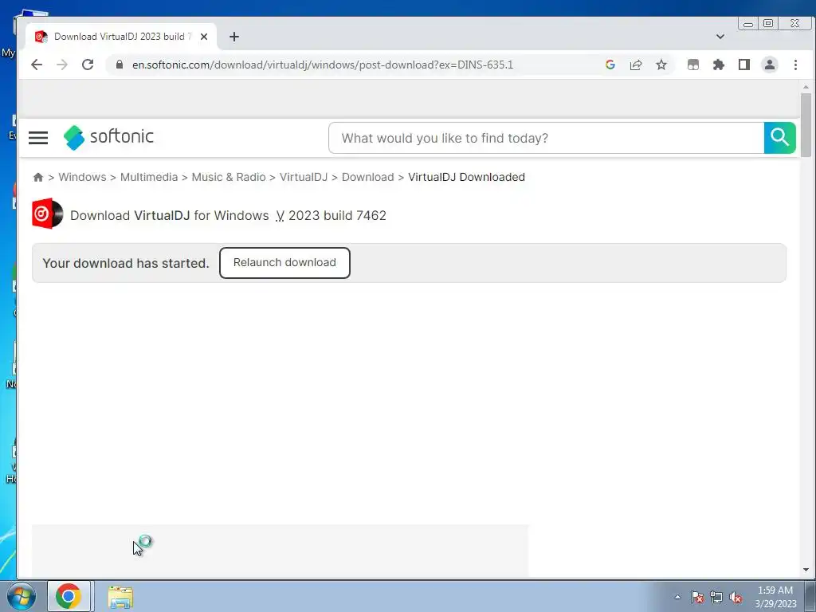Click the '2023 build 7462' version text
Image resolution: width=816 pixels, height=612 pixels.
click(x=337, y=215)
